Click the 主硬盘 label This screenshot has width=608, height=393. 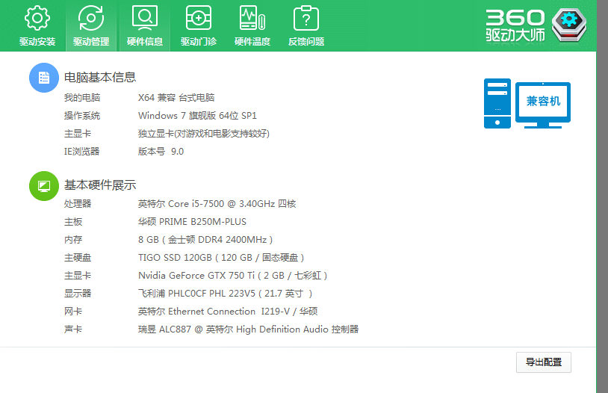78,257
